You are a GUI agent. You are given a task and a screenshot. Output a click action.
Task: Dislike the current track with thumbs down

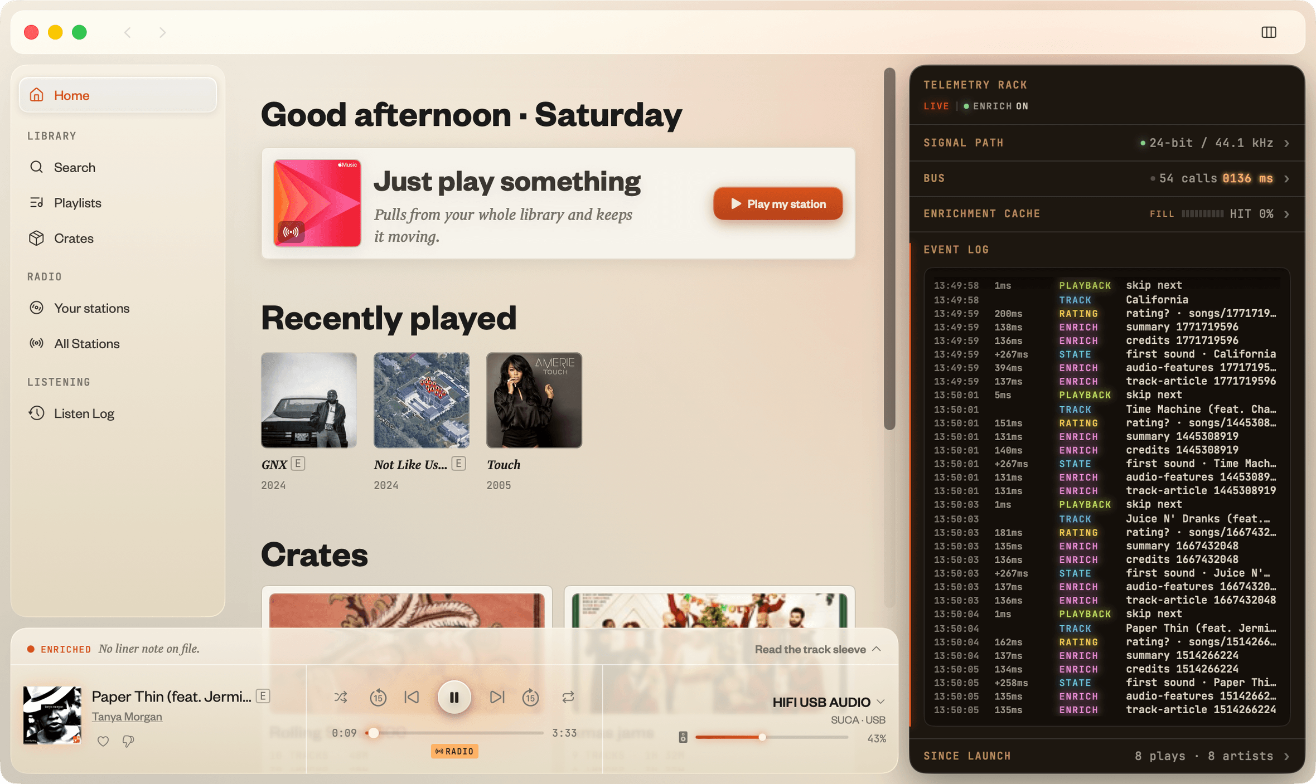click(x=128, y=741)
